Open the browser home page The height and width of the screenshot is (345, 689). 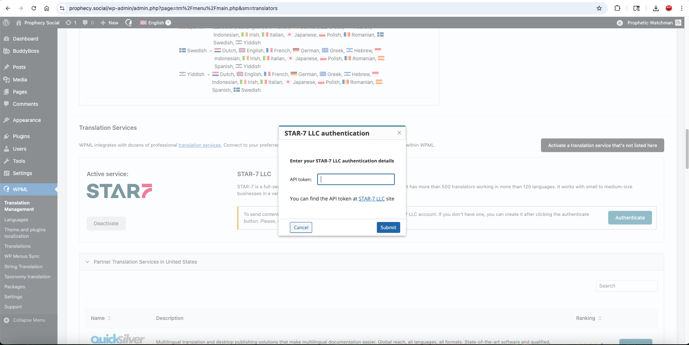tap(47, 8)
